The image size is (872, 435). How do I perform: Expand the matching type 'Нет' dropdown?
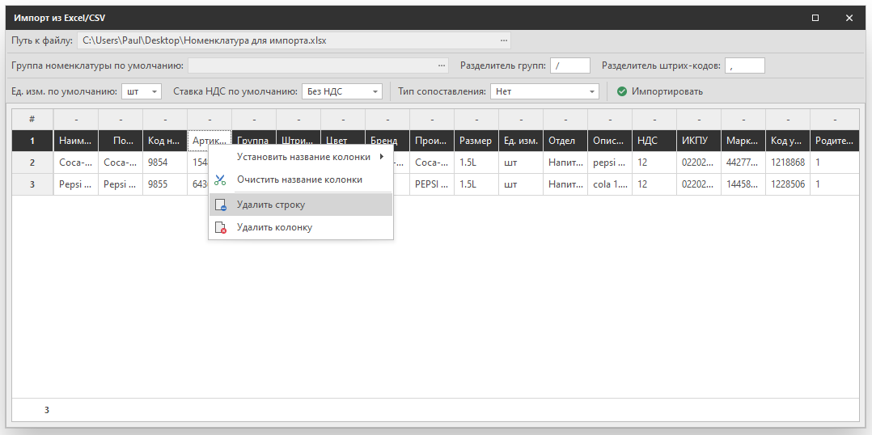pos(592,91)
